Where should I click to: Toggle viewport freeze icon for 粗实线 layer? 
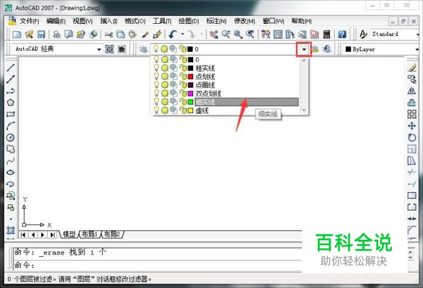click(174, 68)
